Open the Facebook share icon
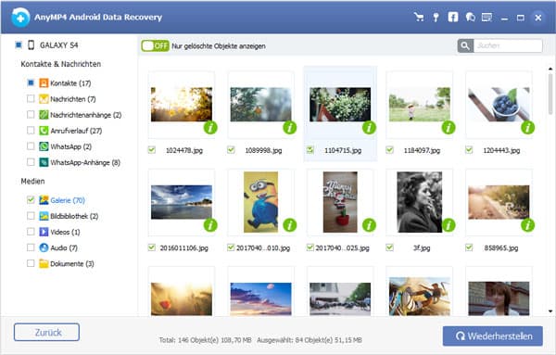The image size is (556, 355). pyautogui.click(x=453, y=17)
